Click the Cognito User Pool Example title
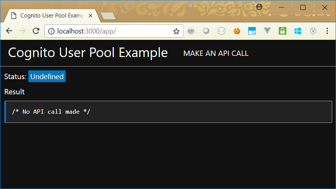Image resolution: width=336 pixels, height=189 pixels. (88, 53)
